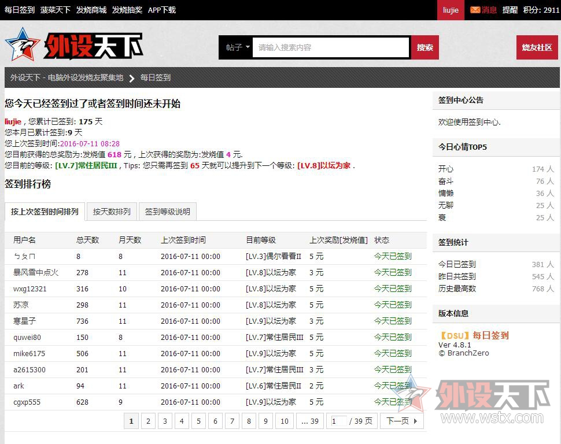
Task: Click the 提醒 reminders link
Action: pyautogui.click(x=510, y=10)
